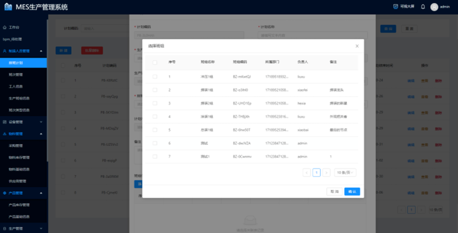Click page number 1 in dialog pagination

(x=317, y=173)
